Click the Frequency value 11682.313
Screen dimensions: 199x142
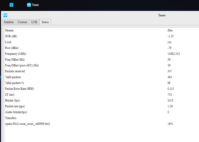click(x=174, y=54)
